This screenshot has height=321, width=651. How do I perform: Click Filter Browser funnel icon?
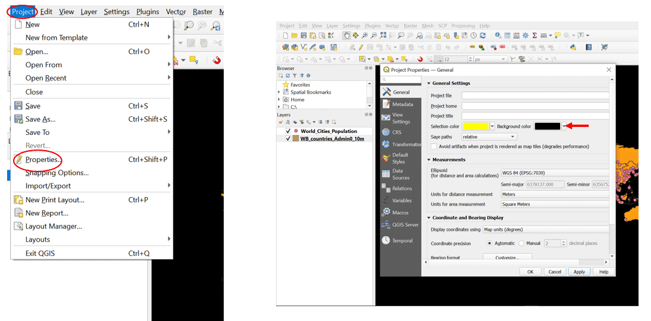[x=294, y=75]
